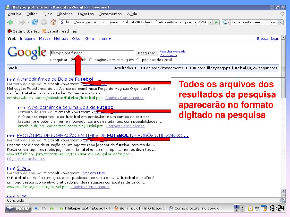Click the activity throbber icon near Ajuda

(282, 14)
